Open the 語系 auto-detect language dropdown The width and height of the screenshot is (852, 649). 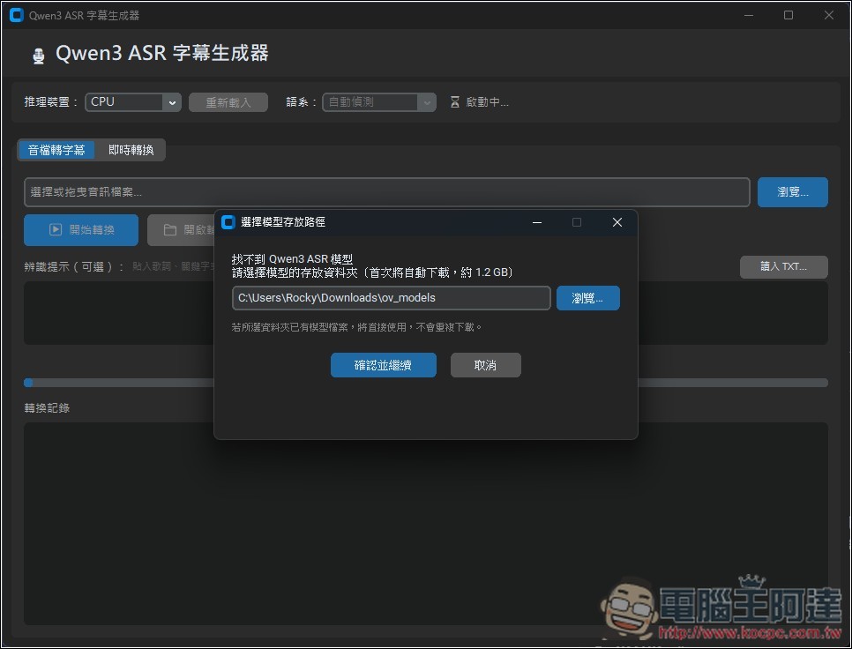[x=378, y=101]
